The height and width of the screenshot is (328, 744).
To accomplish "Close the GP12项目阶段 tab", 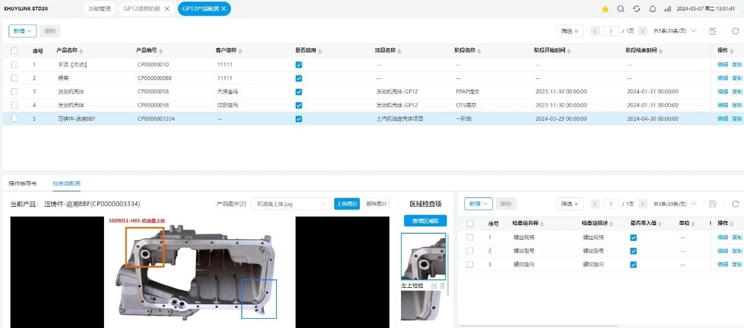I will pos(167,9).
